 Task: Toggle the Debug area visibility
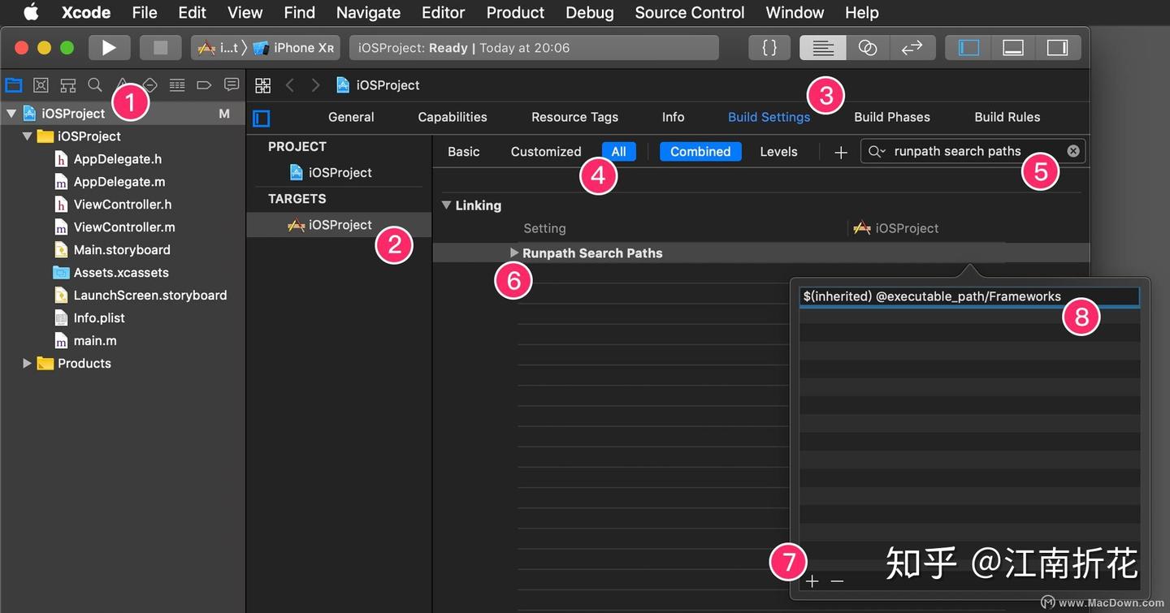[x=1012, y=48]
